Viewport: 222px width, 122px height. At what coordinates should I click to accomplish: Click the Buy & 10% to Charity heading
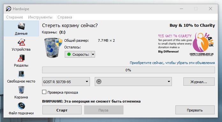click(x=192, y=25)
